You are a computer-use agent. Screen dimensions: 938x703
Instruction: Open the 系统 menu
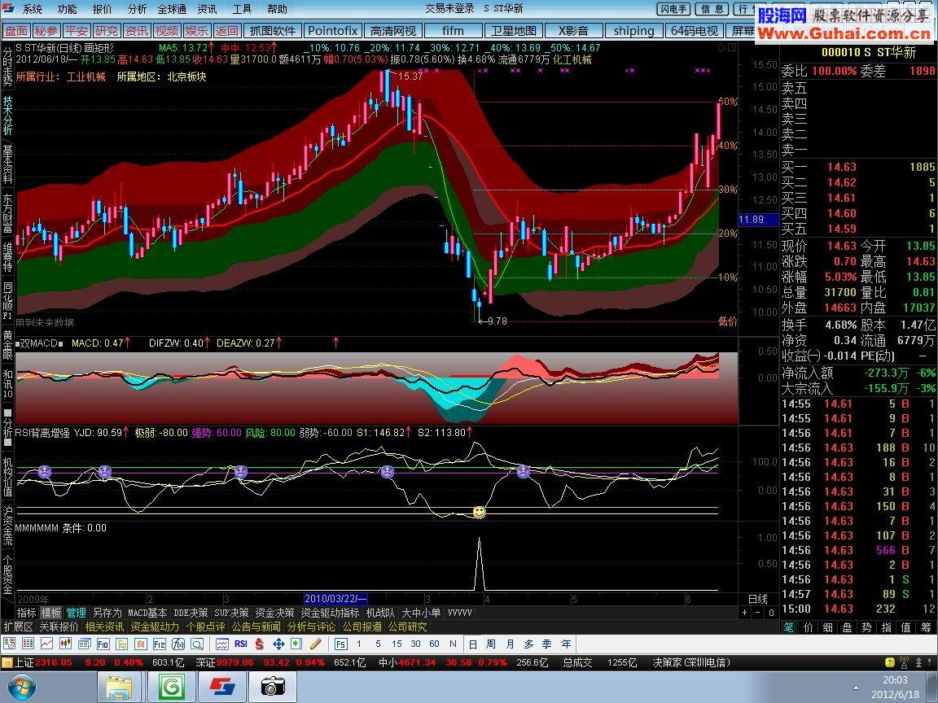(33, 9)
